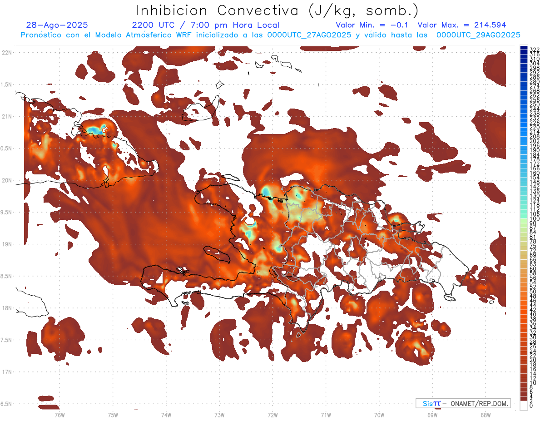Click the '0000UTC_27AGO2025' initialization timestamp
The height and width of the screenshot is (421, 545).
pos(309,35)
